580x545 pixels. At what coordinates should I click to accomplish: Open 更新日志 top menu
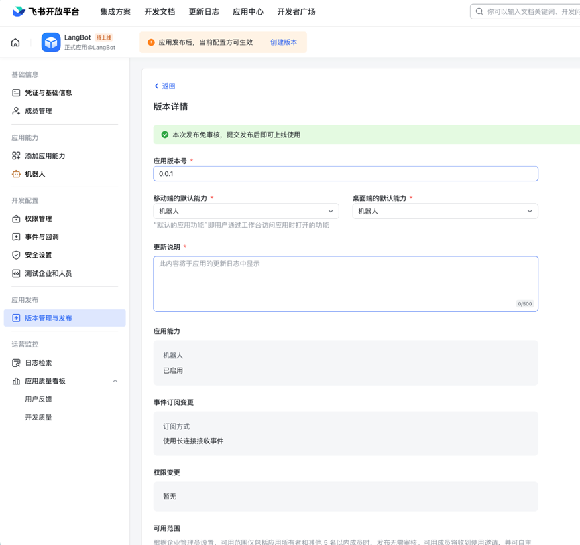coord(204,12)
